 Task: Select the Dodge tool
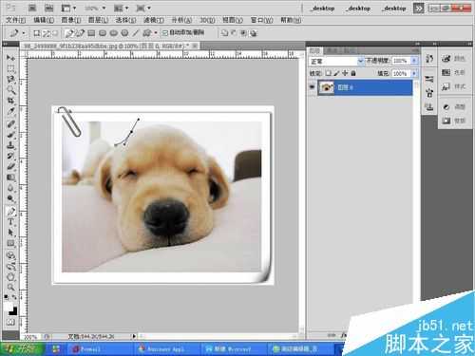pyautogui.click(x=10, y=198)
